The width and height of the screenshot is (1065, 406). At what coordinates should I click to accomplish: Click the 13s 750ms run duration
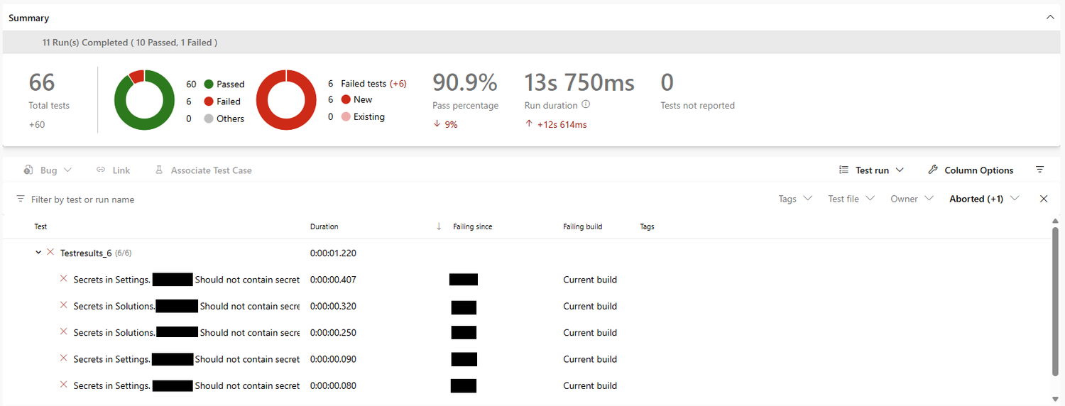coord(579,82)
